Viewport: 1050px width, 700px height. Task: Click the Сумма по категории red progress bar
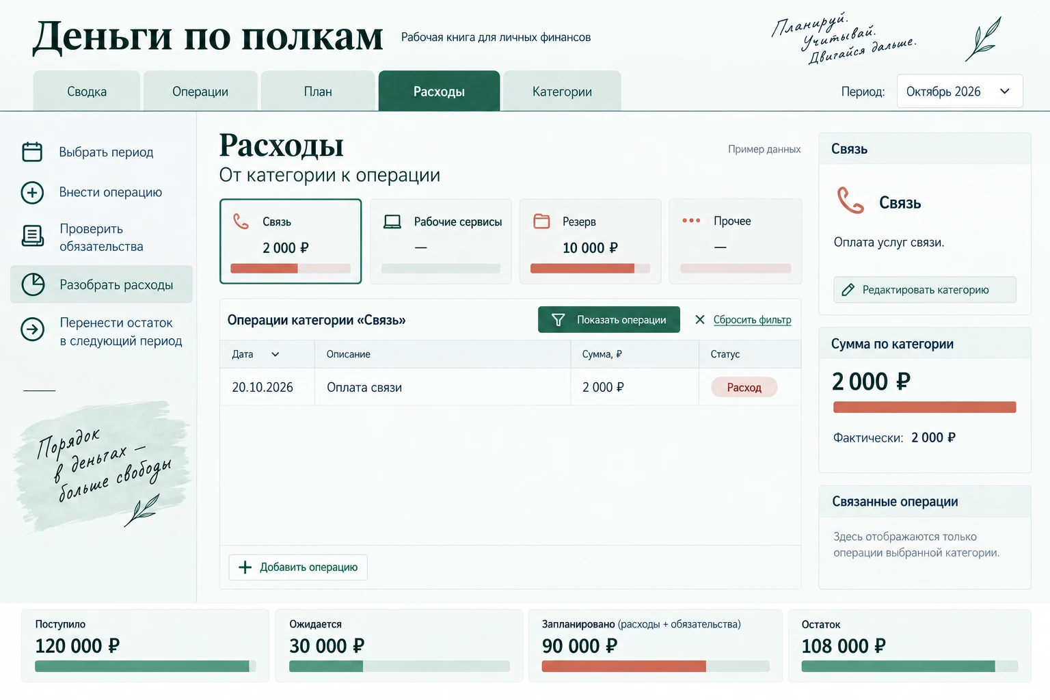click(x=924, y=407)
